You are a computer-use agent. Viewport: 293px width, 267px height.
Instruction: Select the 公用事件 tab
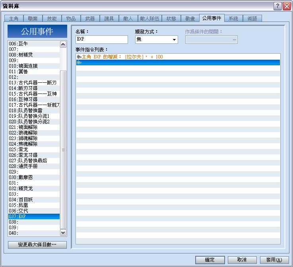(212, 18)
